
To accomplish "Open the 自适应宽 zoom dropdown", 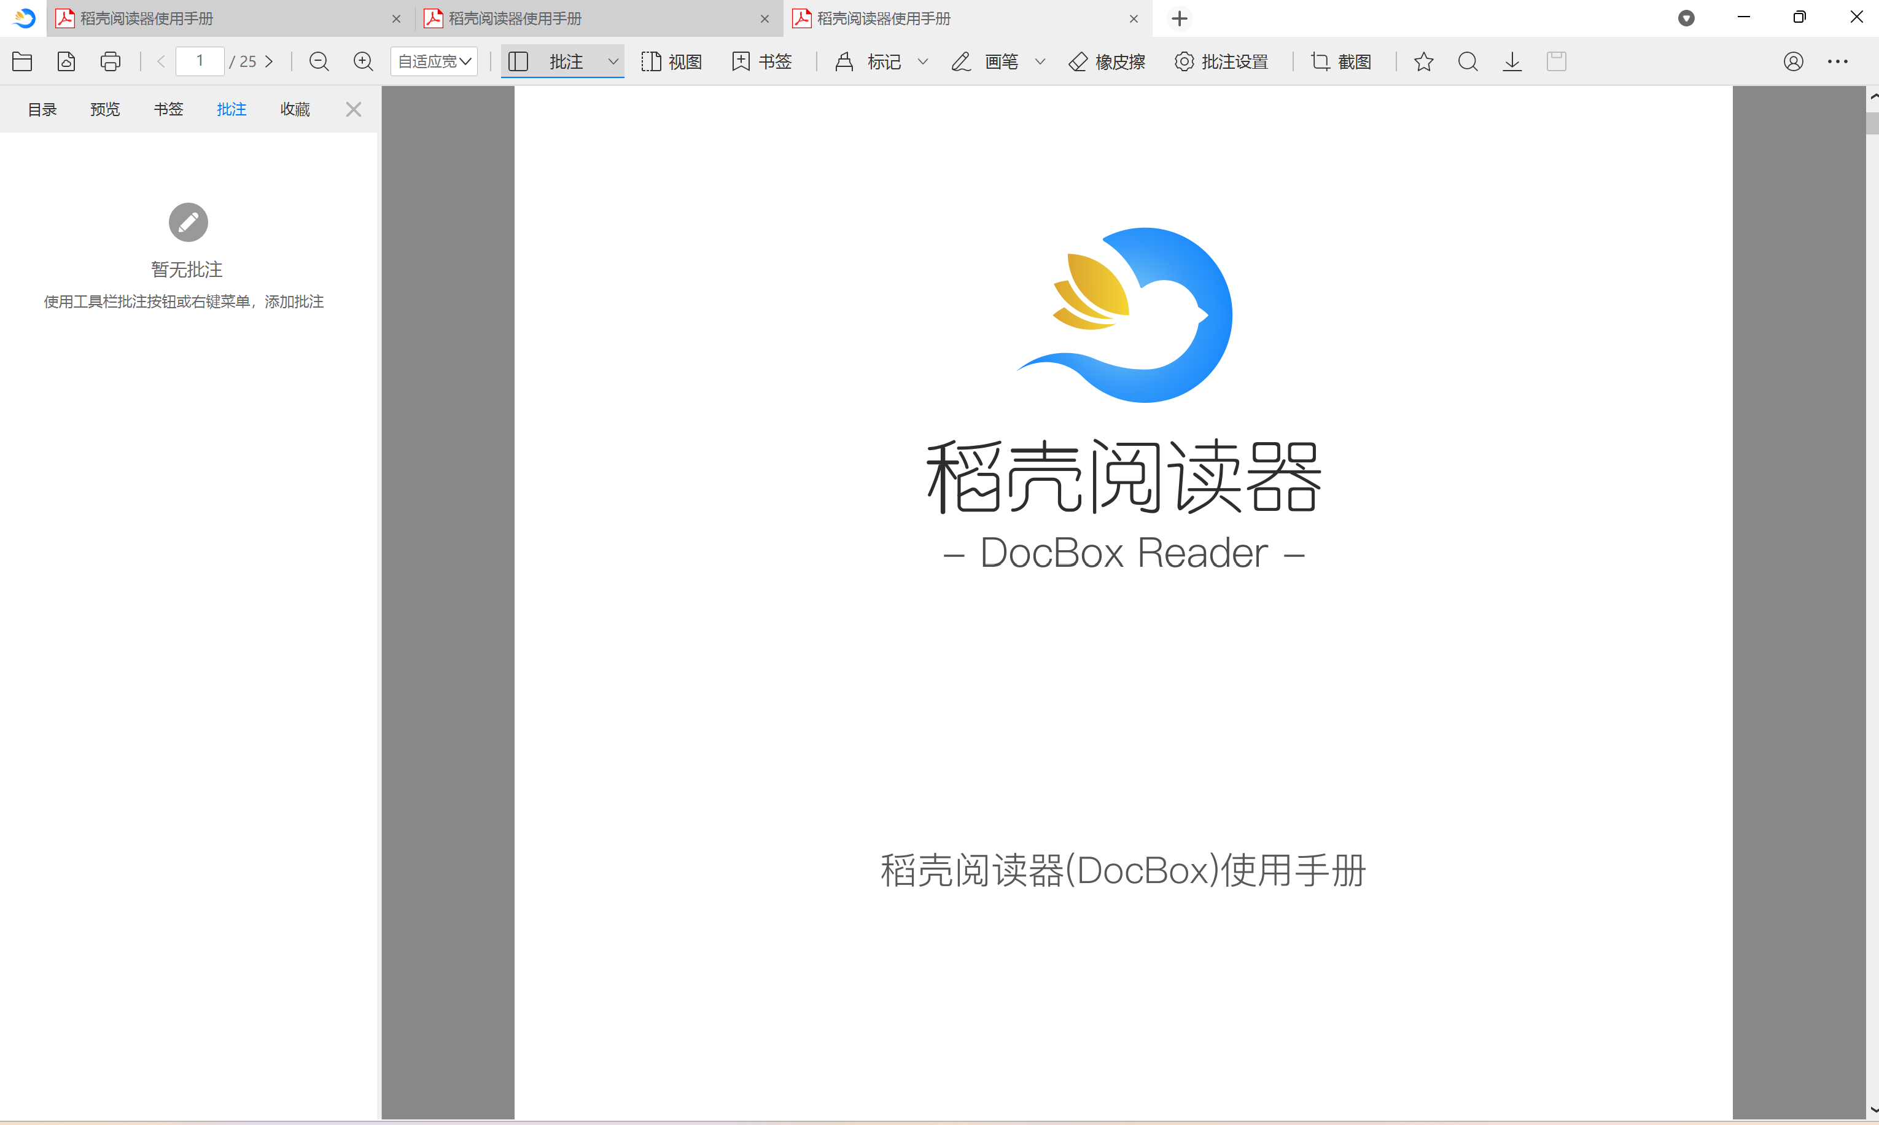I will pos(434,61).
